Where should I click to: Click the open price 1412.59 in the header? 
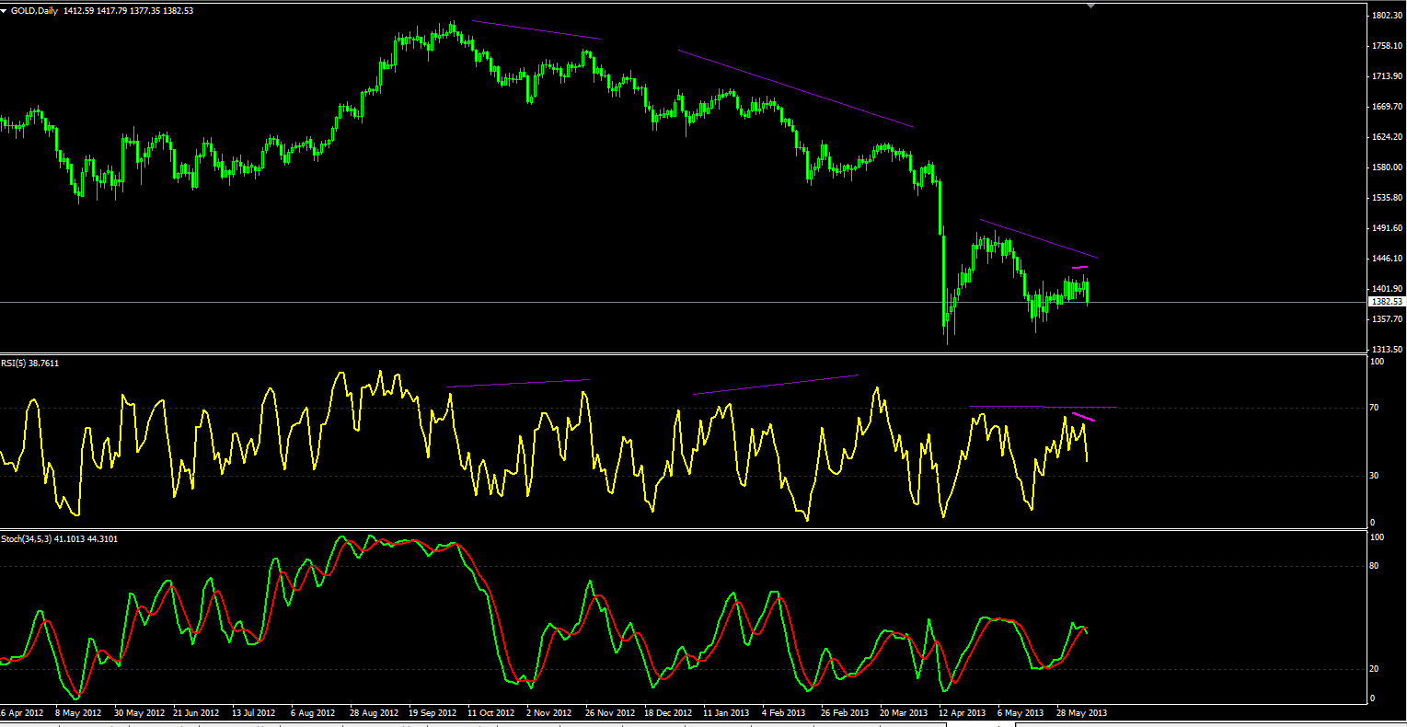[79, 10]
